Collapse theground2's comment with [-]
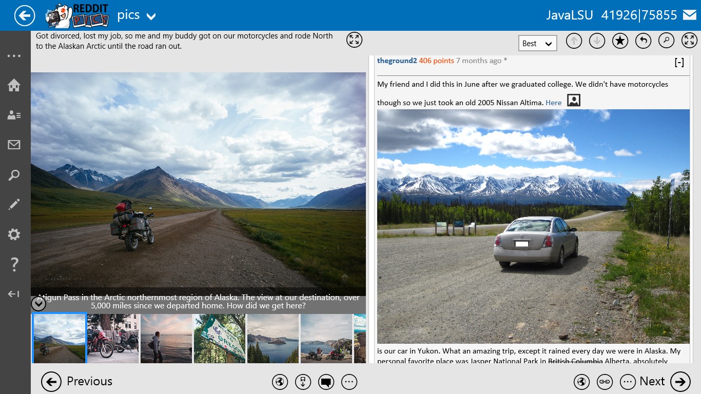Viewport: 701px width, 394px height. [679, 63]
